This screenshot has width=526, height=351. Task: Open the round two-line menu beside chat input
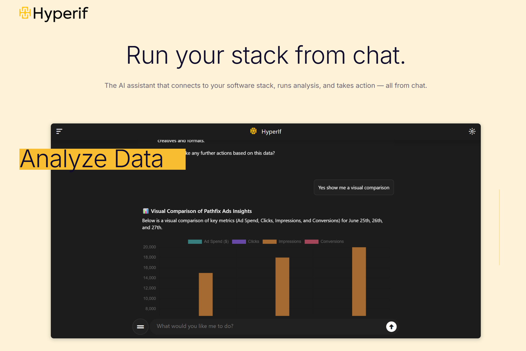140,327
